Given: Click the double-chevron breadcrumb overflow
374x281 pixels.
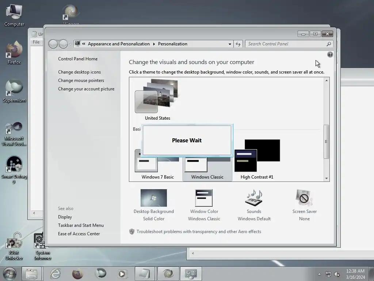Looking at the screenshot, I should tap(84, 44).
